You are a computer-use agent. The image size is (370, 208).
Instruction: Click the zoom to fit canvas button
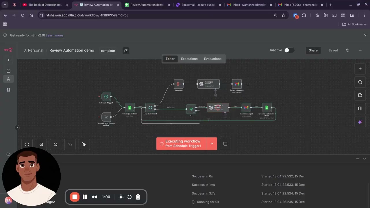click(x=27, y=144)
